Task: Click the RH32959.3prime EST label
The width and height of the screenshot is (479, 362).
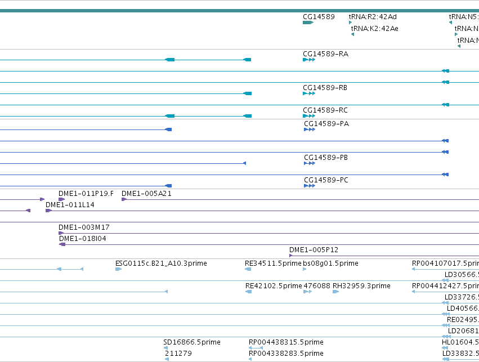Action: 361,286
